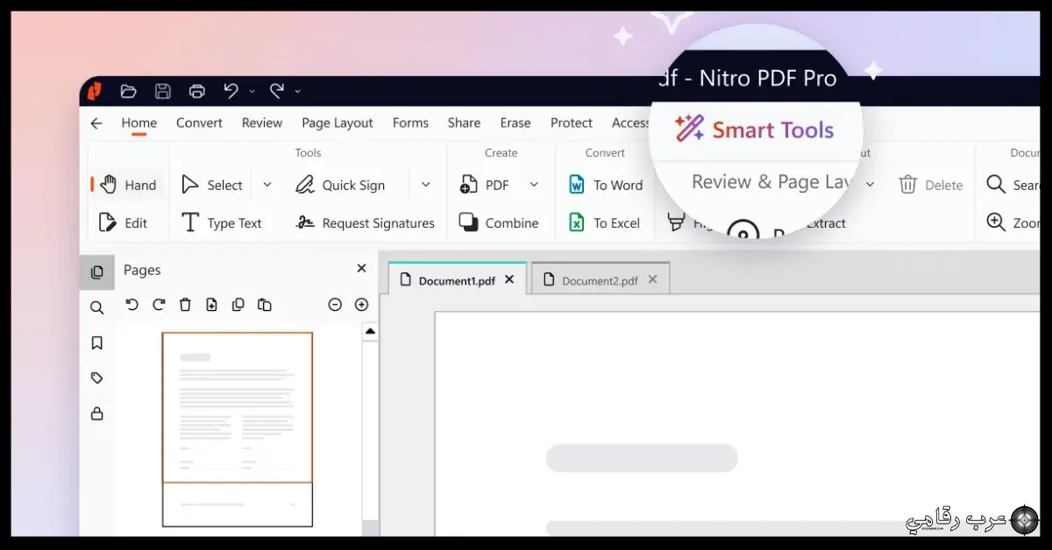Shrink thumbnails with the minus circle
Screen dimensions: 1052x550
point(335,305)
